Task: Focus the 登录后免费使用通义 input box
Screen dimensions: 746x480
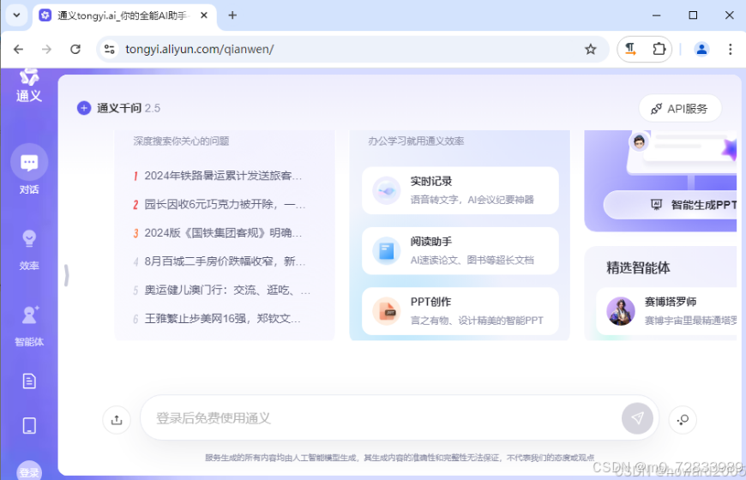Action: [381, 417]
